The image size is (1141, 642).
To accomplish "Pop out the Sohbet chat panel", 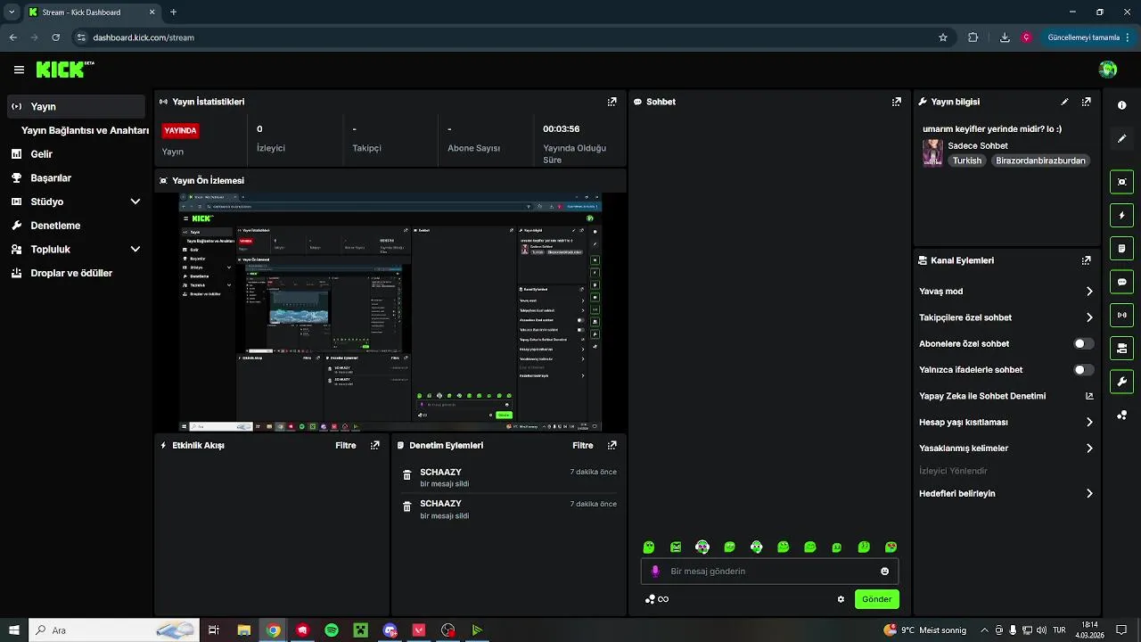I will click(x=896, y=102).
